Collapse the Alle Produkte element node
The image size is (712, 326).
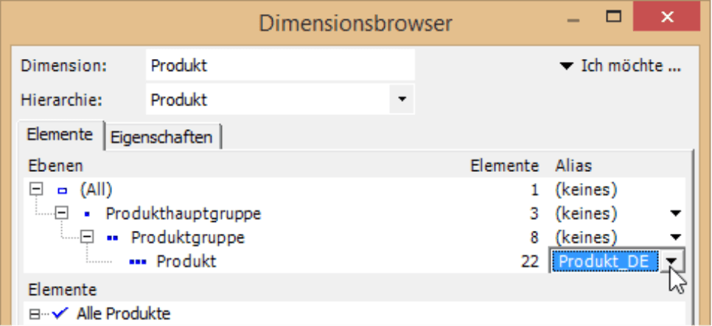[35, 314]
